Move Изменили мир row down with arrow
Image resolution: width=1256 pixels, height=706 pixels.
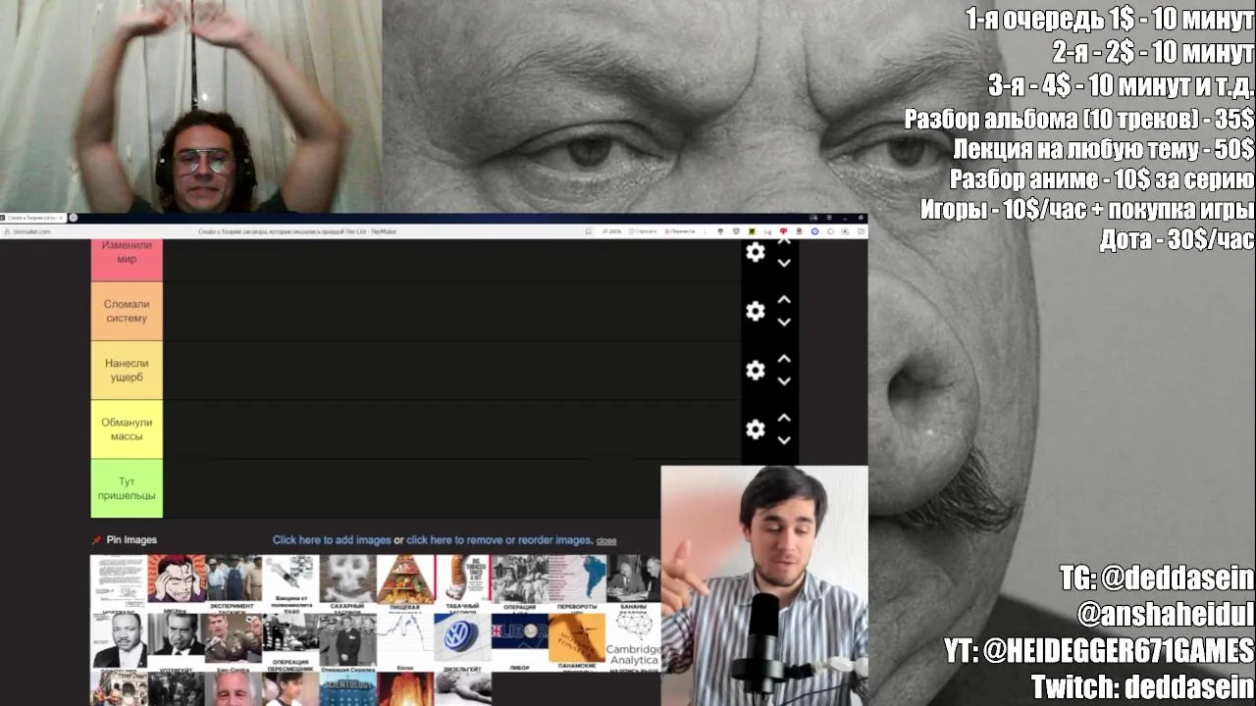coord(784,263)
